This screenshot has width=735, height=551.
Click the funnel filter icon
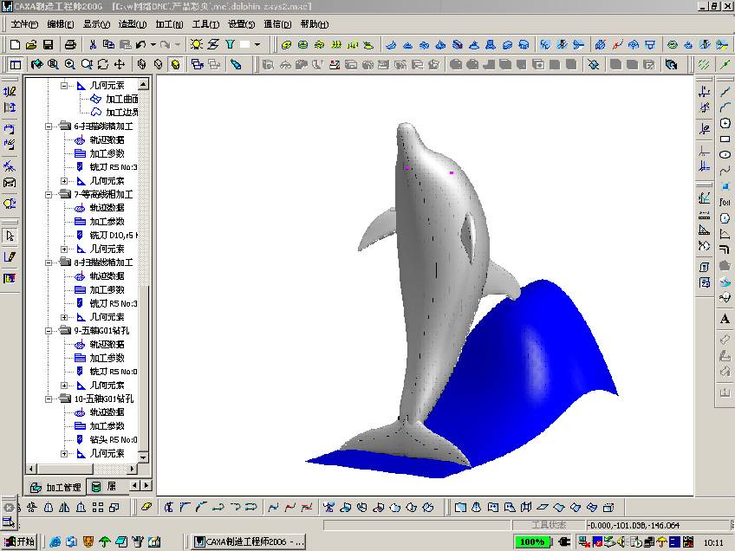click(x=230, y=44)
